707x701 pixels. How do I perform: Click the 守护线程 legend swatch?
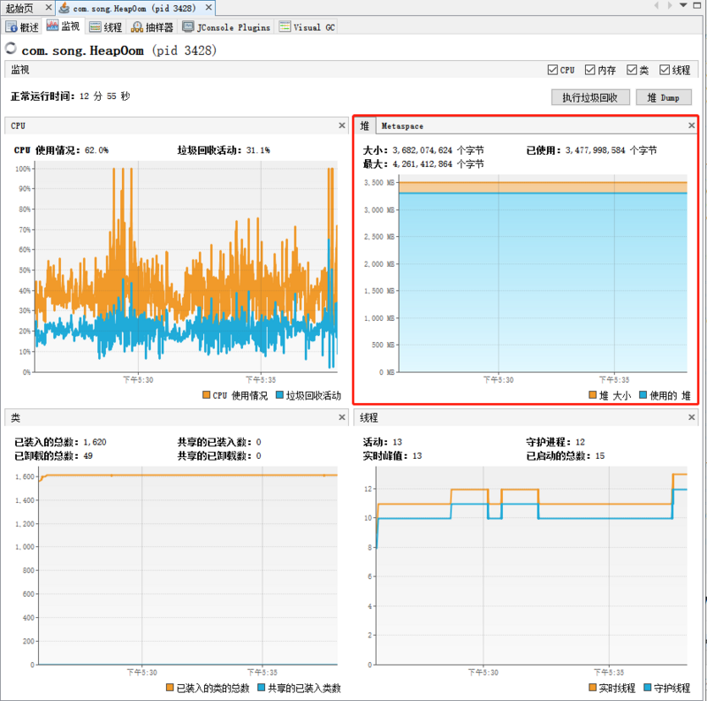648,688
